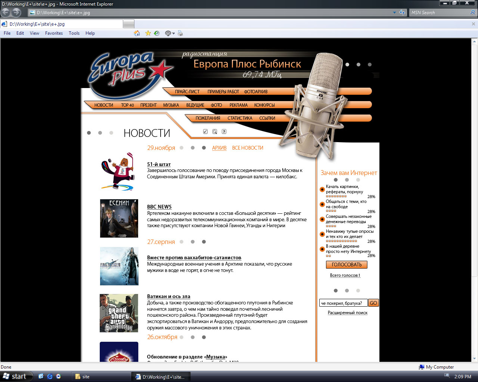This screenshot has width=478, height=382.
Task: Open the ПРАЙС-ЛИСТ navigation item
Action: click(x=187, y=92)
